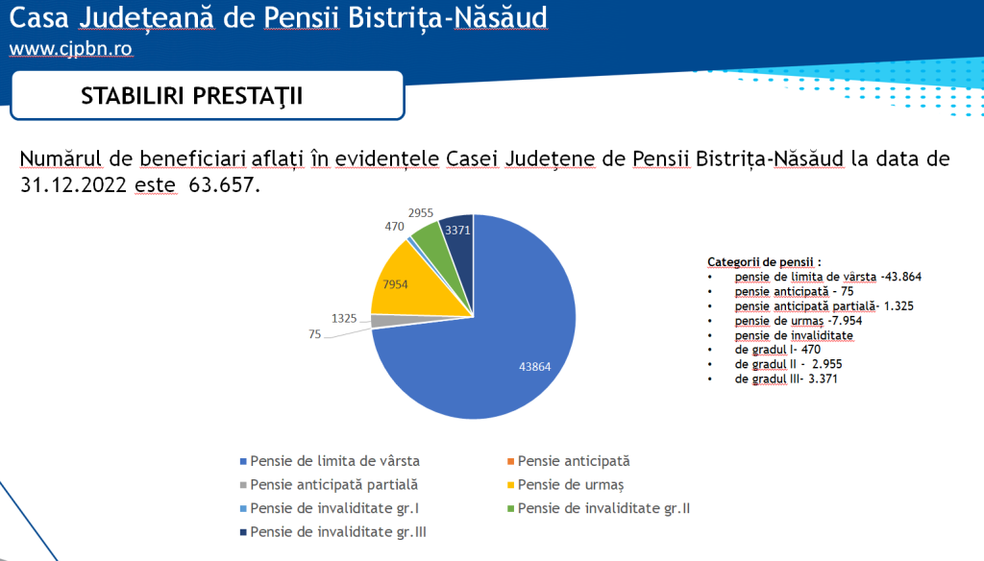Click the blue Pensie de limita de vârsta legend swatch
Screen dimensions: 984x561
pyautogui.click(x=244, y=462)
